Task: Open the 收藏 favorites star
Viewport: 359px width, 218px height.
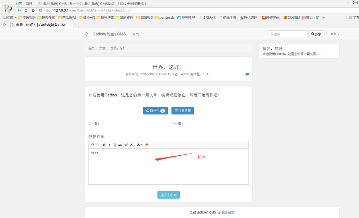Action: pyautogui.click(x=4, y=18)
